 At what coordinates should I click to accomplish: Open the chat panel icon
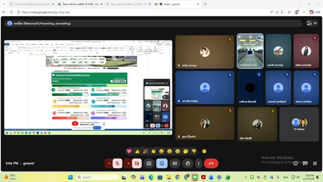pyautogui.click(x=305, y=163)
